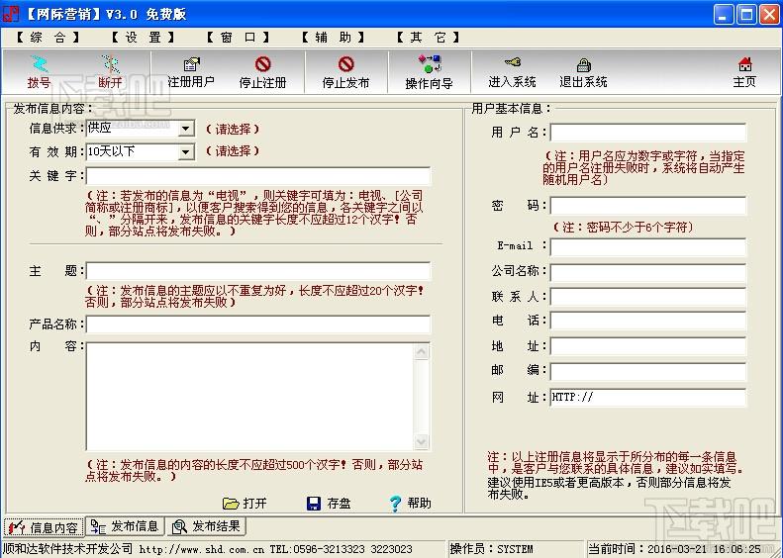Click content area scrollbar down arrow
Image resolution: width=783 pixels, height=558 pixels.
coord(422,441)
